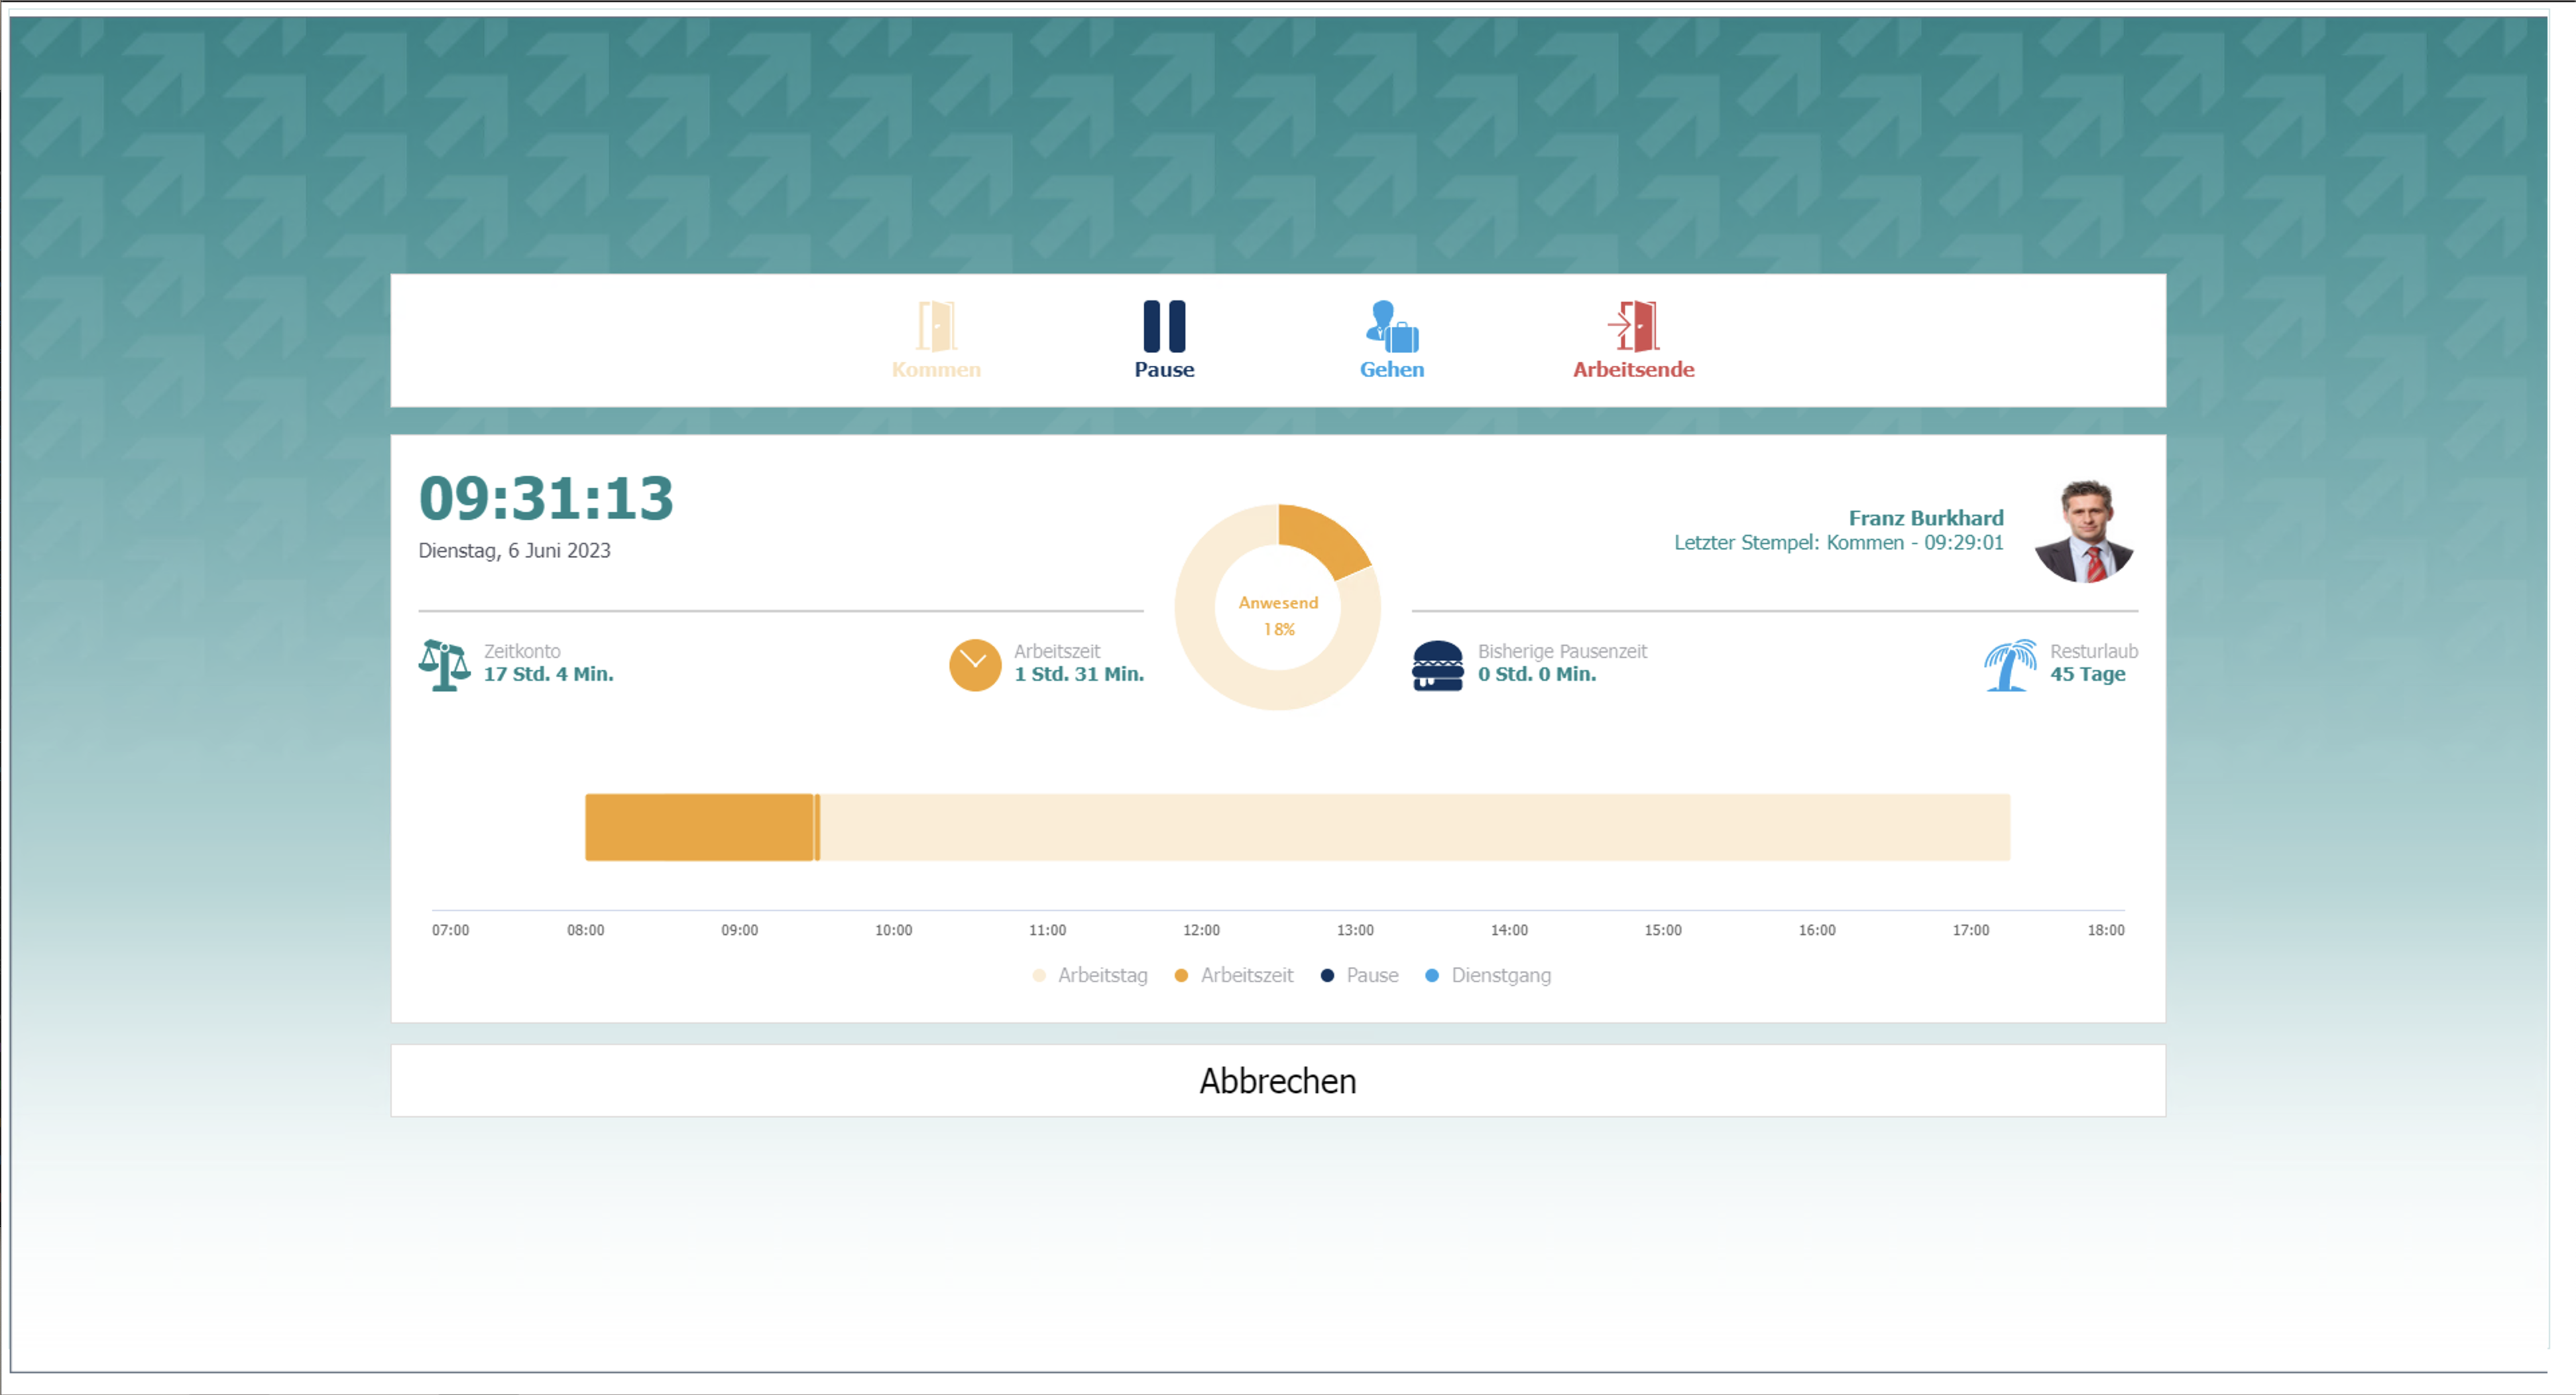
Task: Click the orange Arbeitszeit clock icon
Action: (x=974, y=665)
